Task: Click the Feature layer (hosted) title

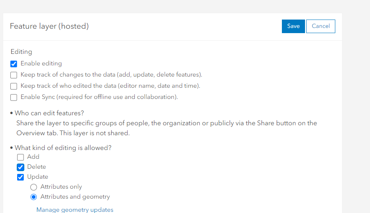Action: [49, 26]
